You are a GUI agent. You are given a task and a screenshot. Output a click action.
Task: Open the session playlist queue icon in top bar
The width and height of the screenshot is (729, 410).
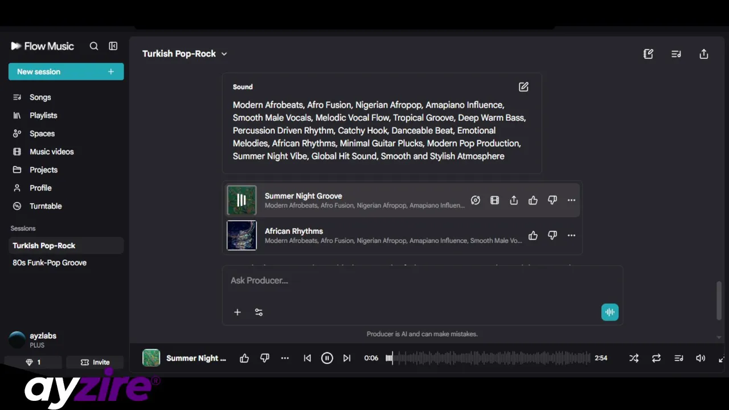676,54
